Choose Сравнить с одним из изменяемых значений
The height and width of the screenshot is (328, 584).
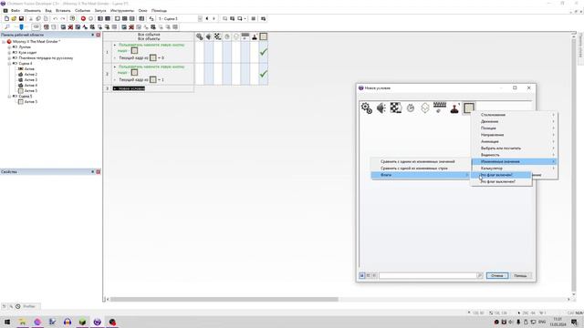click(x=421, y=162)
